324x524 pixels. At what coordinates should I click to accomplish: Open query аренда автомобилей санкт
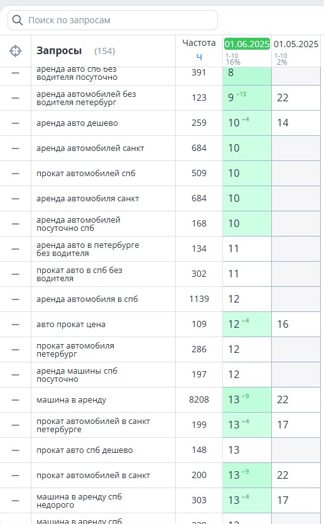click(x=90, y=148)
